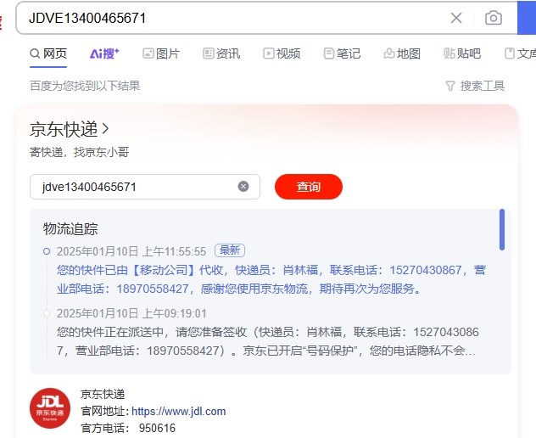Open the 搜索工具 filter
This screenshot has height=438, width=536.
[x=475, y=86]
